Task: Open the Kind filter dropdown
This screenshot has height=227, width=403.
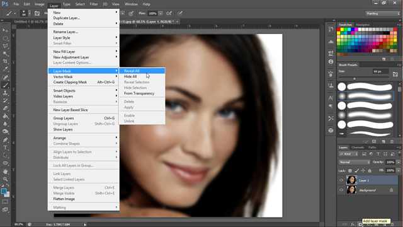Action: point(349,154)
